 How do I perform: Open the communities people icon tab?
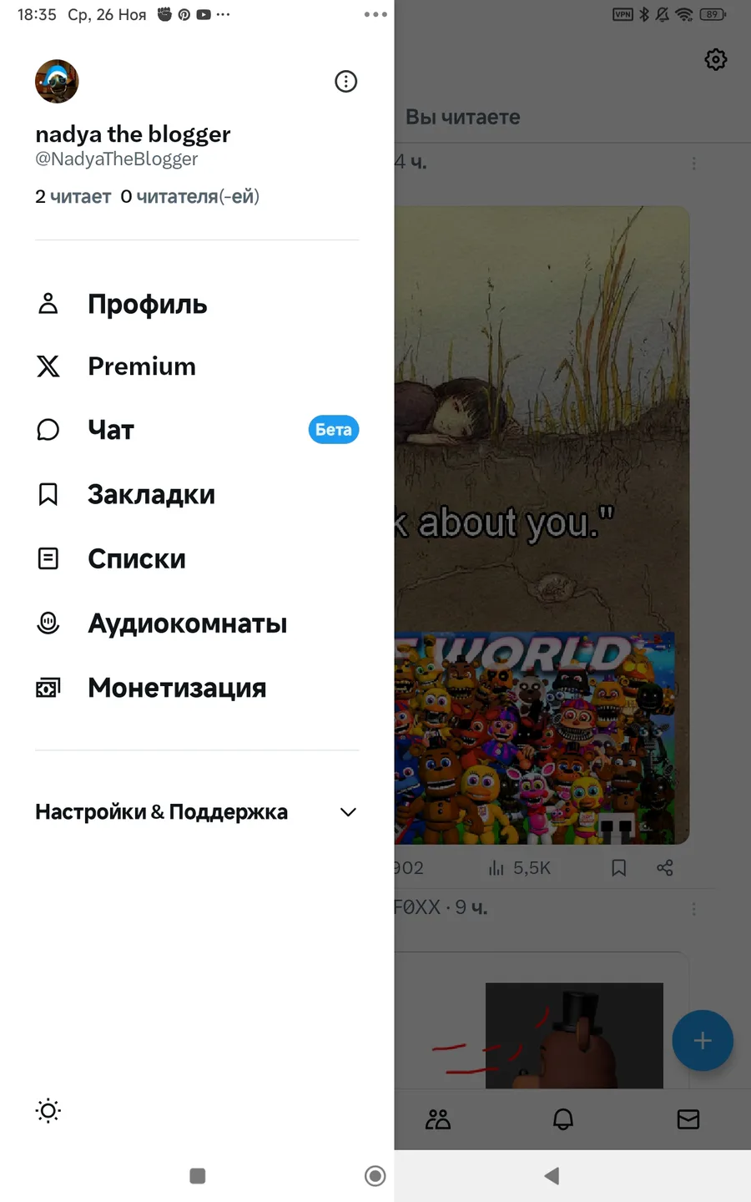tap(438, 1119)
